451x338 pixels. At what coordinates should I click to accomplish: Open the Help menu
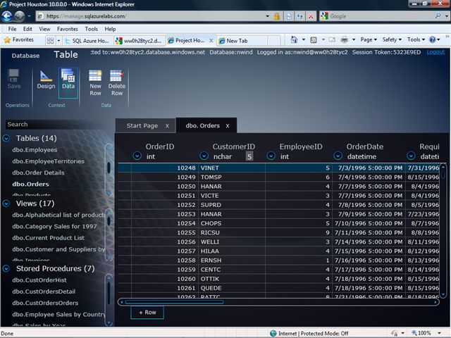[x=110, y=29]
